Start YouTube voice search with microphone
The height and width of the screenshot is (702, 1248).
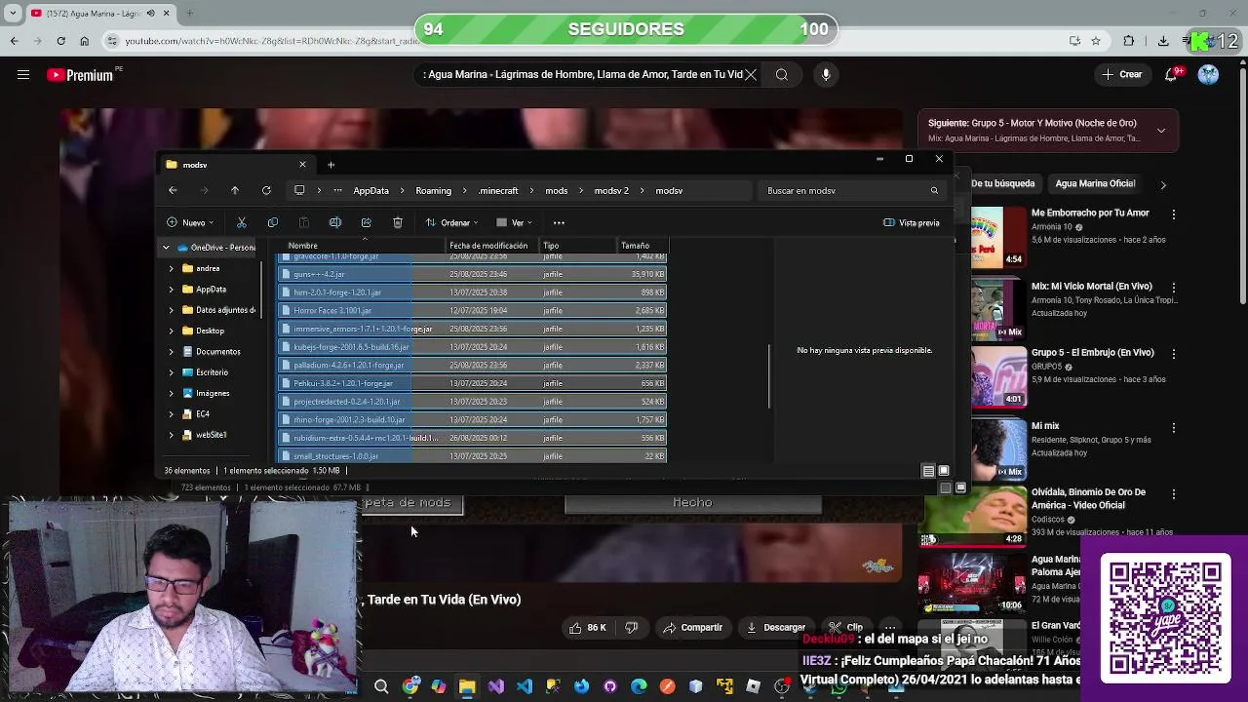826,74
